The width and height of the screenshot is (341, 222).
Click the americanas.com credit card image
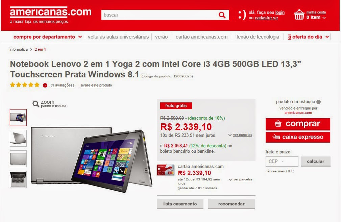click(166, 170)
